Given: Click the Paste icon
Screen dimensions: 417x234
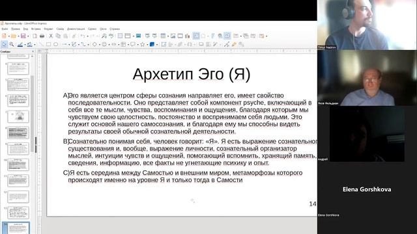Looking at the screenshot, I should [x=66, y=36].
